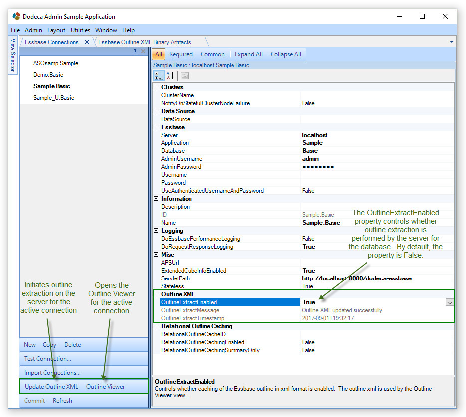Screen dimensions: 466x417
Task: Switch to Essbase Outline XML Binary Artifacts tab
Action: point(144,42)
